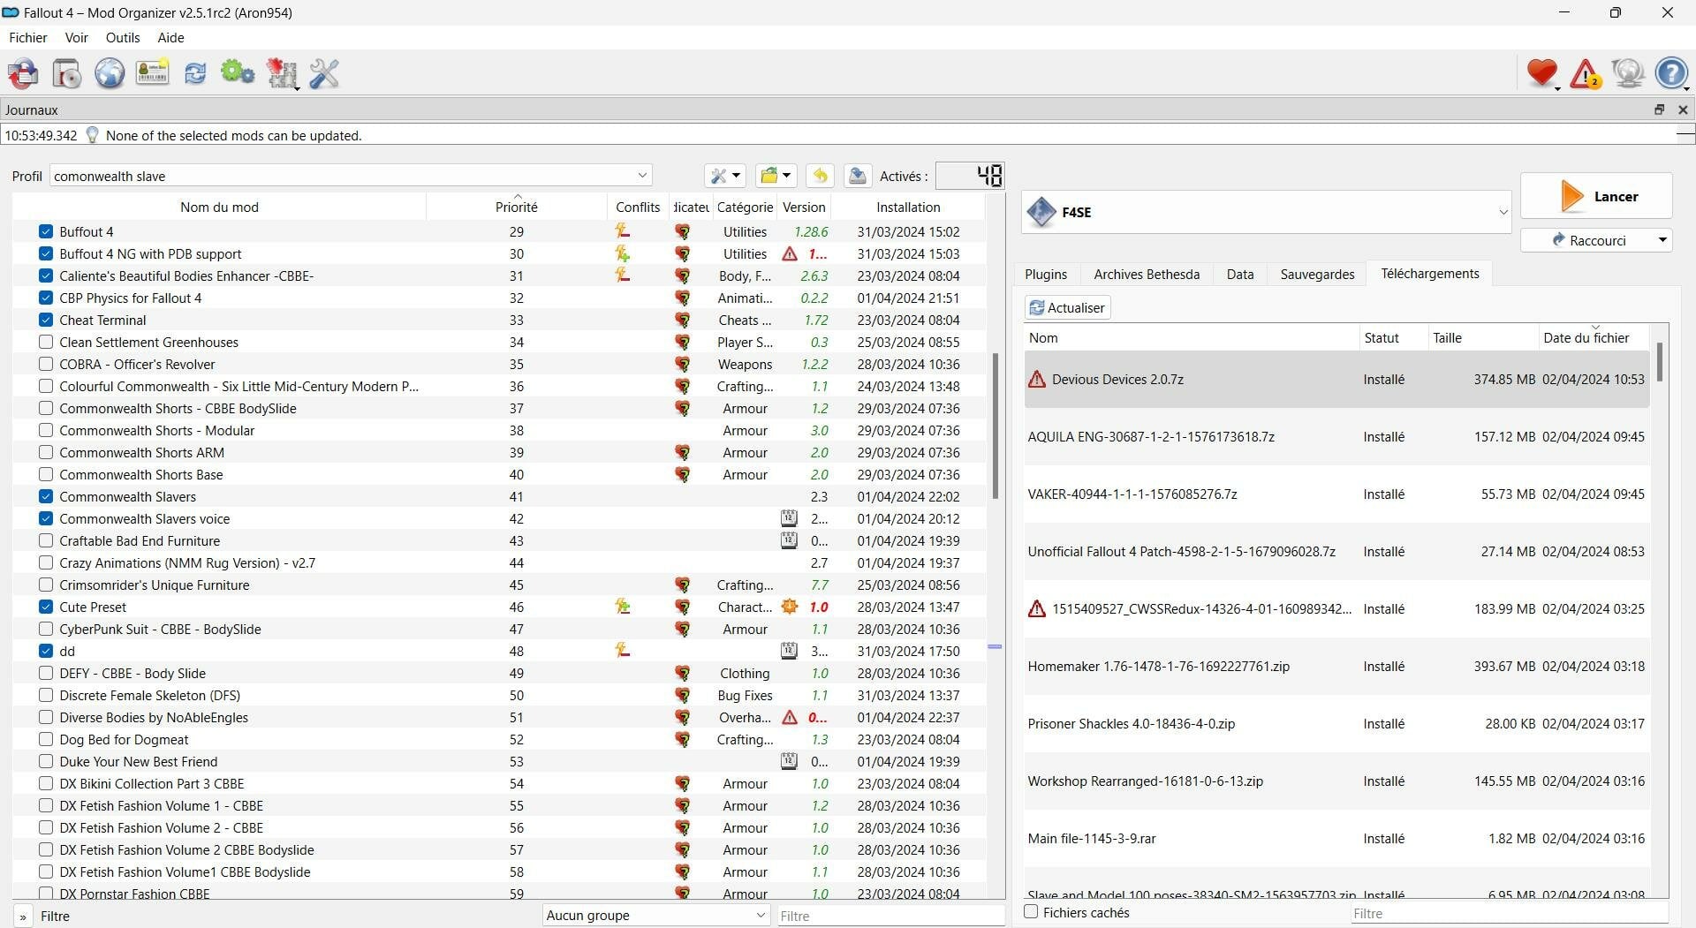Image resolution: width=1696 pixels, height=928 pixels.
Task: Enable Clean Settlement Greenhouses mod
Action: click(46, 342)
